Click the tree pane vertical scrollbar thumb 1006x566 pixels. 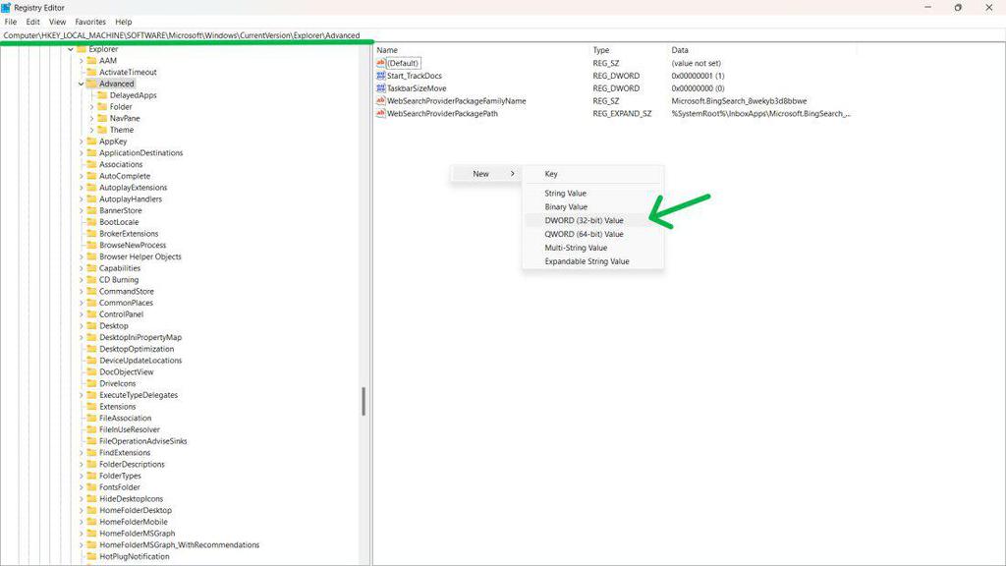363,401
